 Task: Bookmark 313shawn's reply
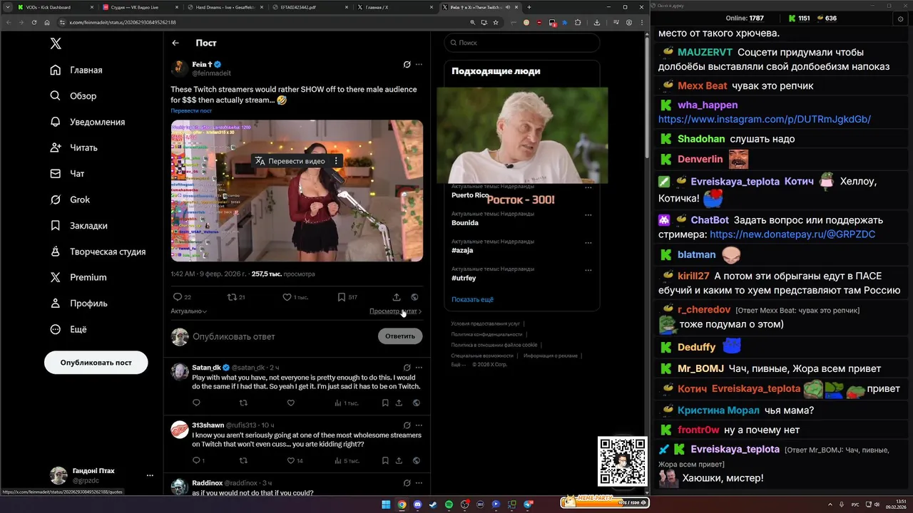click(x=385, y=460)
